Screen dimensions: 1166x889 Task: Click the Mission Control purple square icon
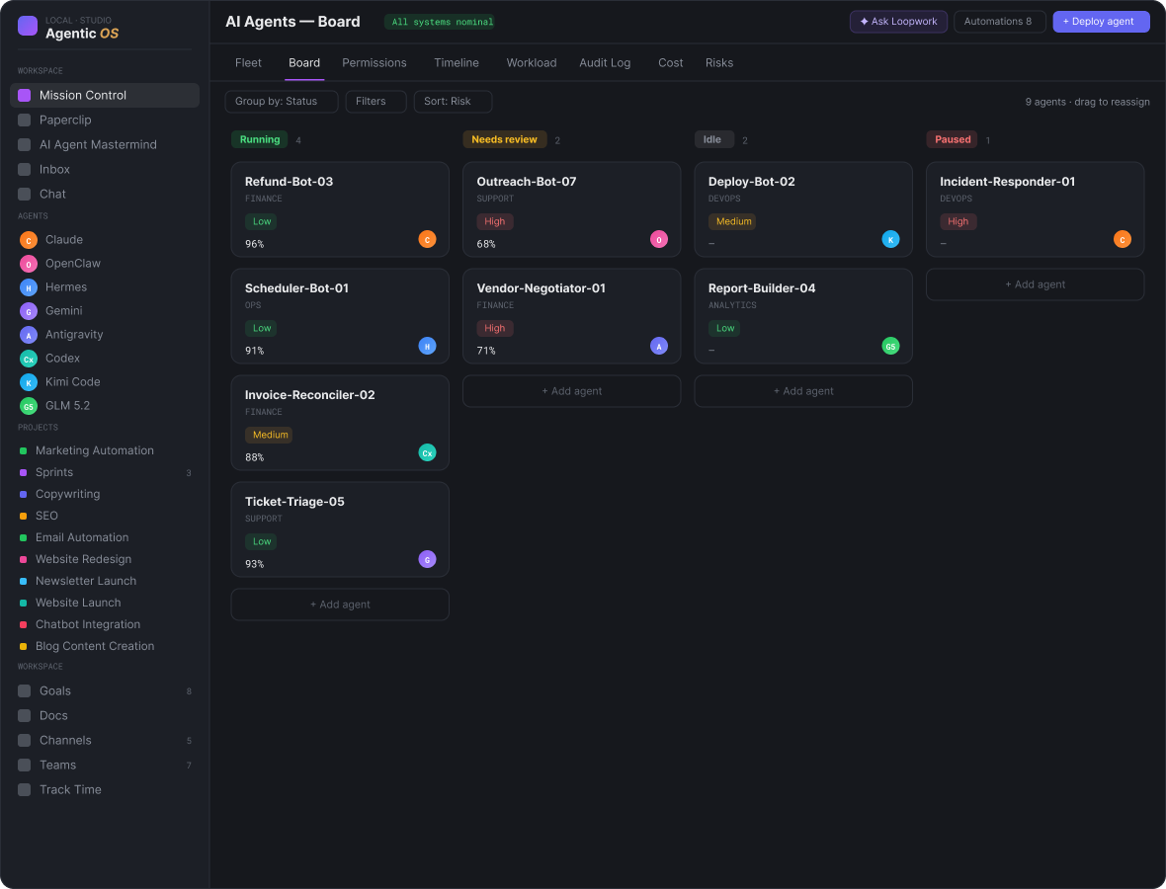click(24, 95)
